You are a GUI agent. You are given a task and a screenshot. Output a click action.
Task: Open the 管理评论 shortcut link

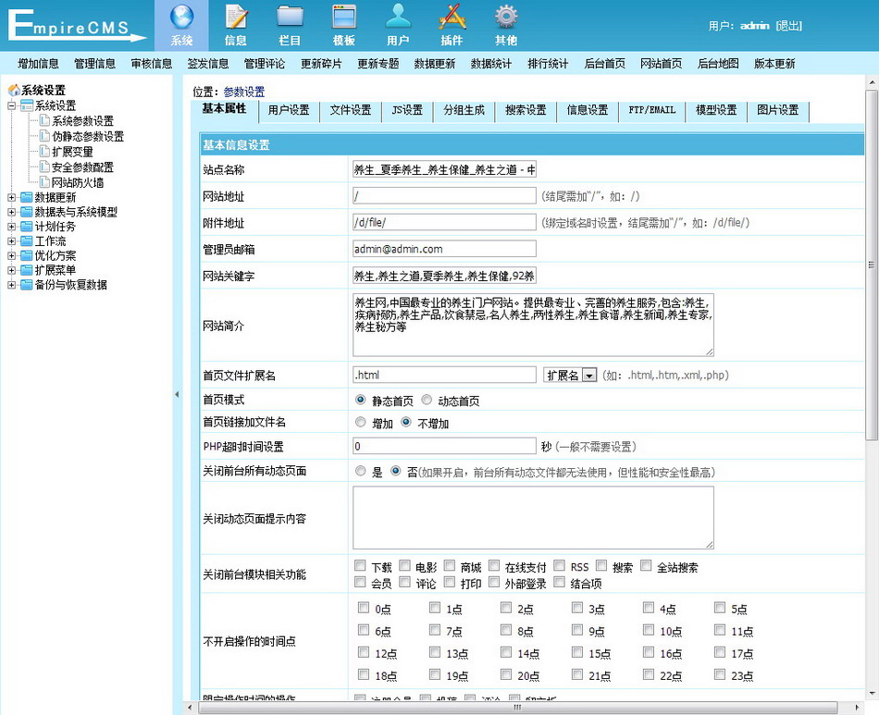click(x=265, y=64)
